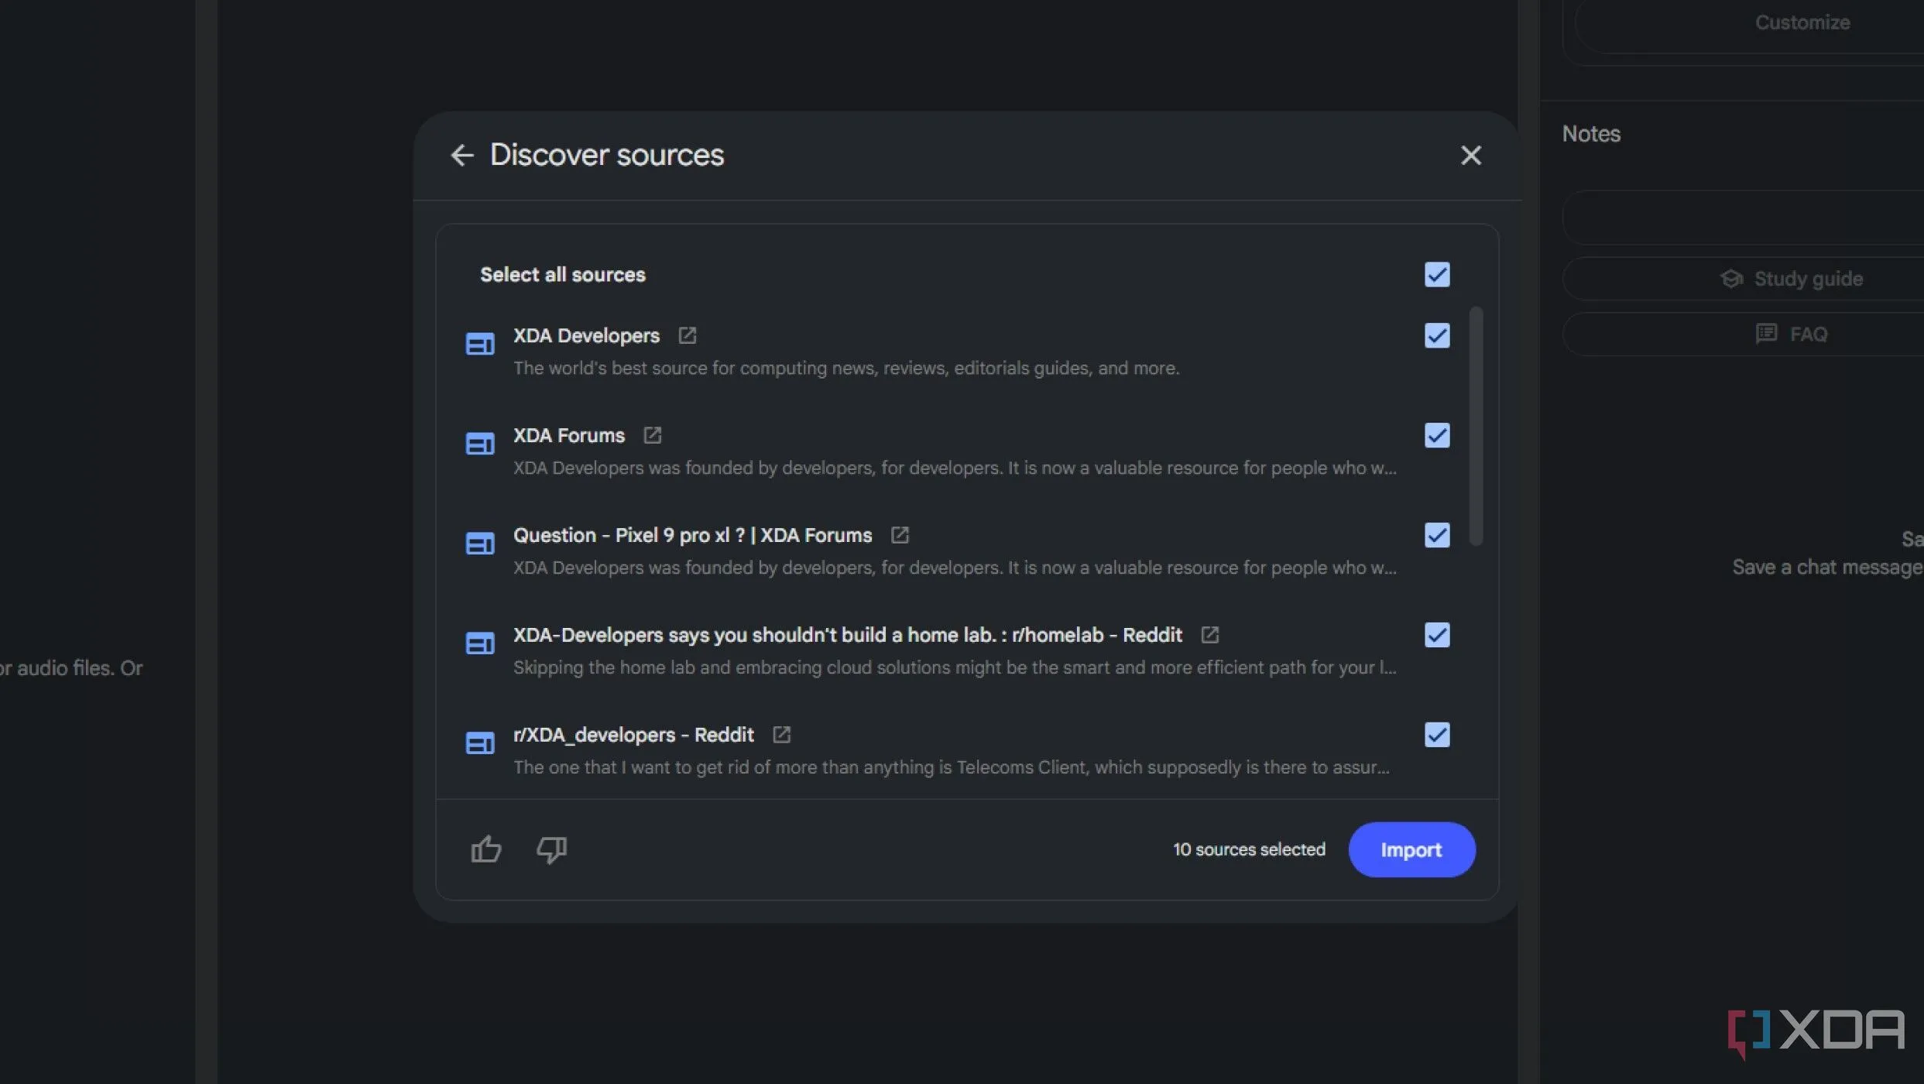Viewport: 1924px width, 1084px height.
Task: Deselect the XDA Developers source checkbox
Action: tap(1437, 336)
